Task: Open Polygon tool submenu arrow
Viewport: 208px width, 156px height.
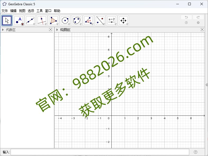Action: (x=57, y=24)
